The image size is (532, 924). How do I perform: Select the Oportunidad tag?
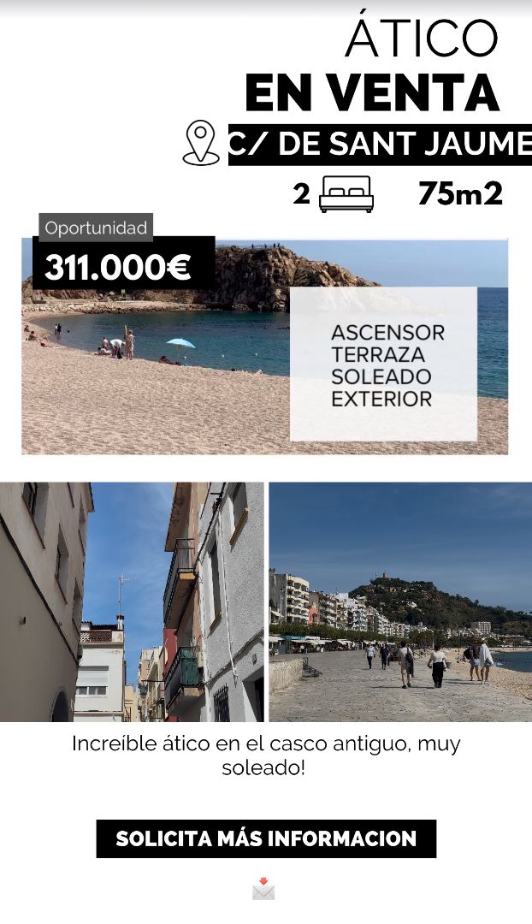tap(96, 228)
